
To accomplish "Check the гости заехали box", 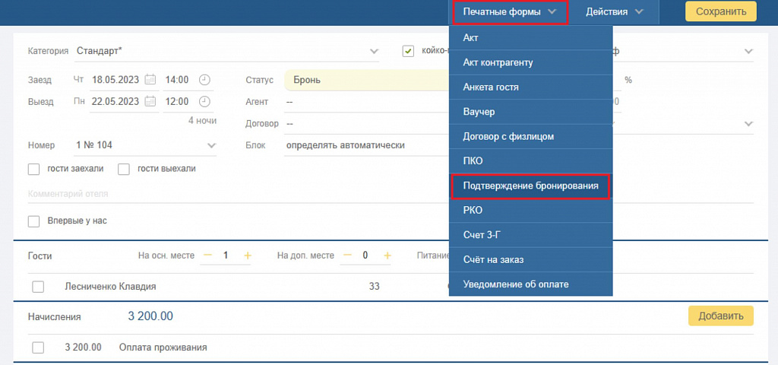I will 33,170.
